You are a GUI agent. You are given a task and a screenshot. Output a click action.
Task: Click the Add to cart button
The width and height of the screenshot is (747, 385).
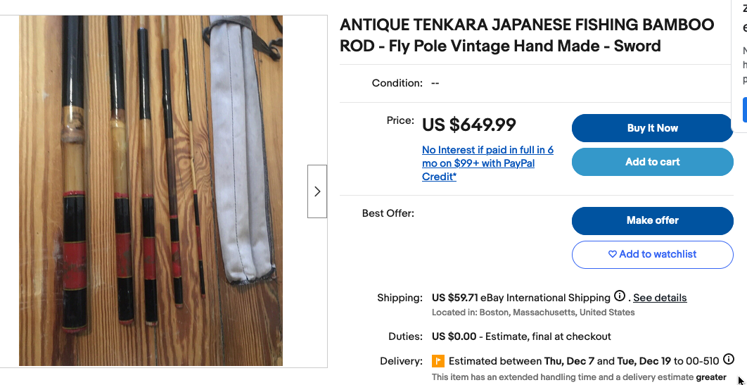click(652, 162)
